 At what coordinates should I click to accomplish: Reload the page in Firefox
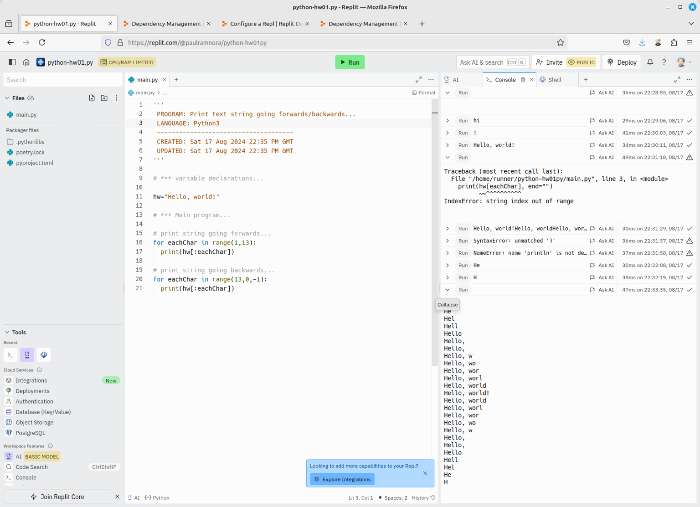tap(42, 42)
